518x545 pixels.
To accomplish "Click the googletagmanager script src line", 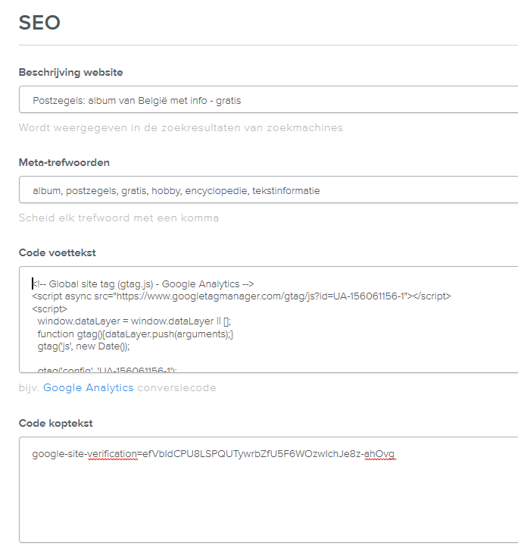I will pyautogui.click(x=241, y=297).
